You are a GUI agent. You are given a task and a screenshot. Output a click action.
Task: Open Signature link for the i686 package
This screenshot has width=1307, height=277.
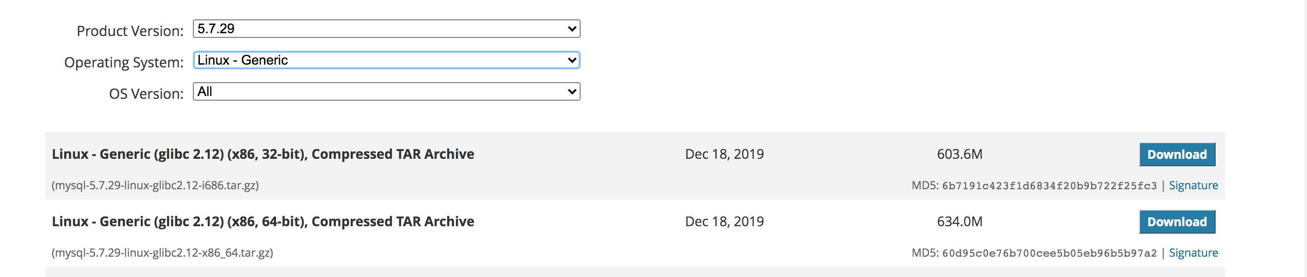point(1193,186)
